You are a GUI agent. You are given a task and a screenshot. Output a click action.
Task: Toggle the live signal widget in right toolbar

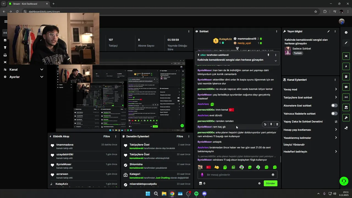click(346, 97)
